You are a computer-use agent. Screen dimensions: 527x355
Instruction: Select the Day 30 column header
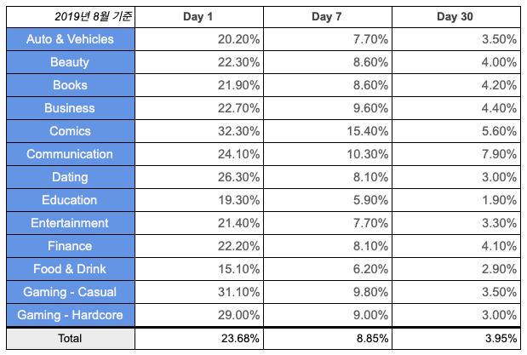(x=456, y=17)
